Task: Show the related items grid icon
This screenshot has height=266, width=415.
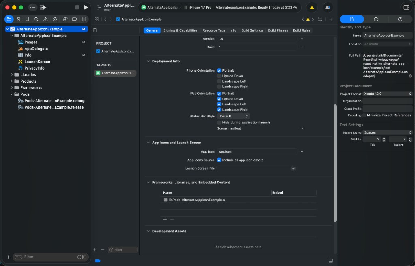Action: tap(96, 19)
